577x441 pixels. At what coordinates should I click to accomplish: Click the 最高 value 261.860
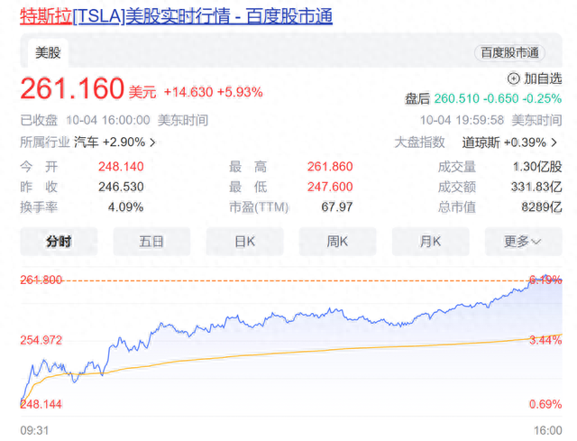[x=330, y=167]
